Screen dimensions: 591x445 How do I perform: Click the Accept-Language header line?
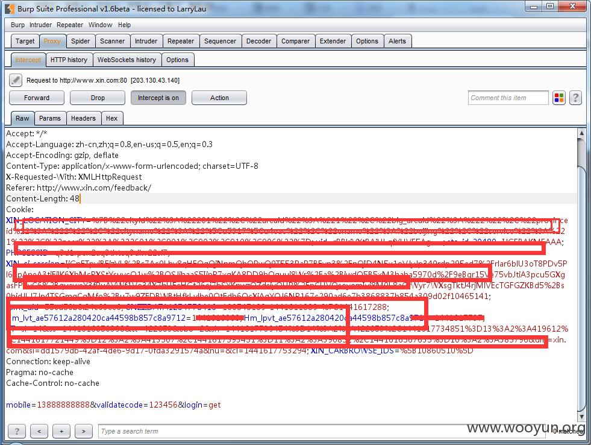(x=109, y=145)
